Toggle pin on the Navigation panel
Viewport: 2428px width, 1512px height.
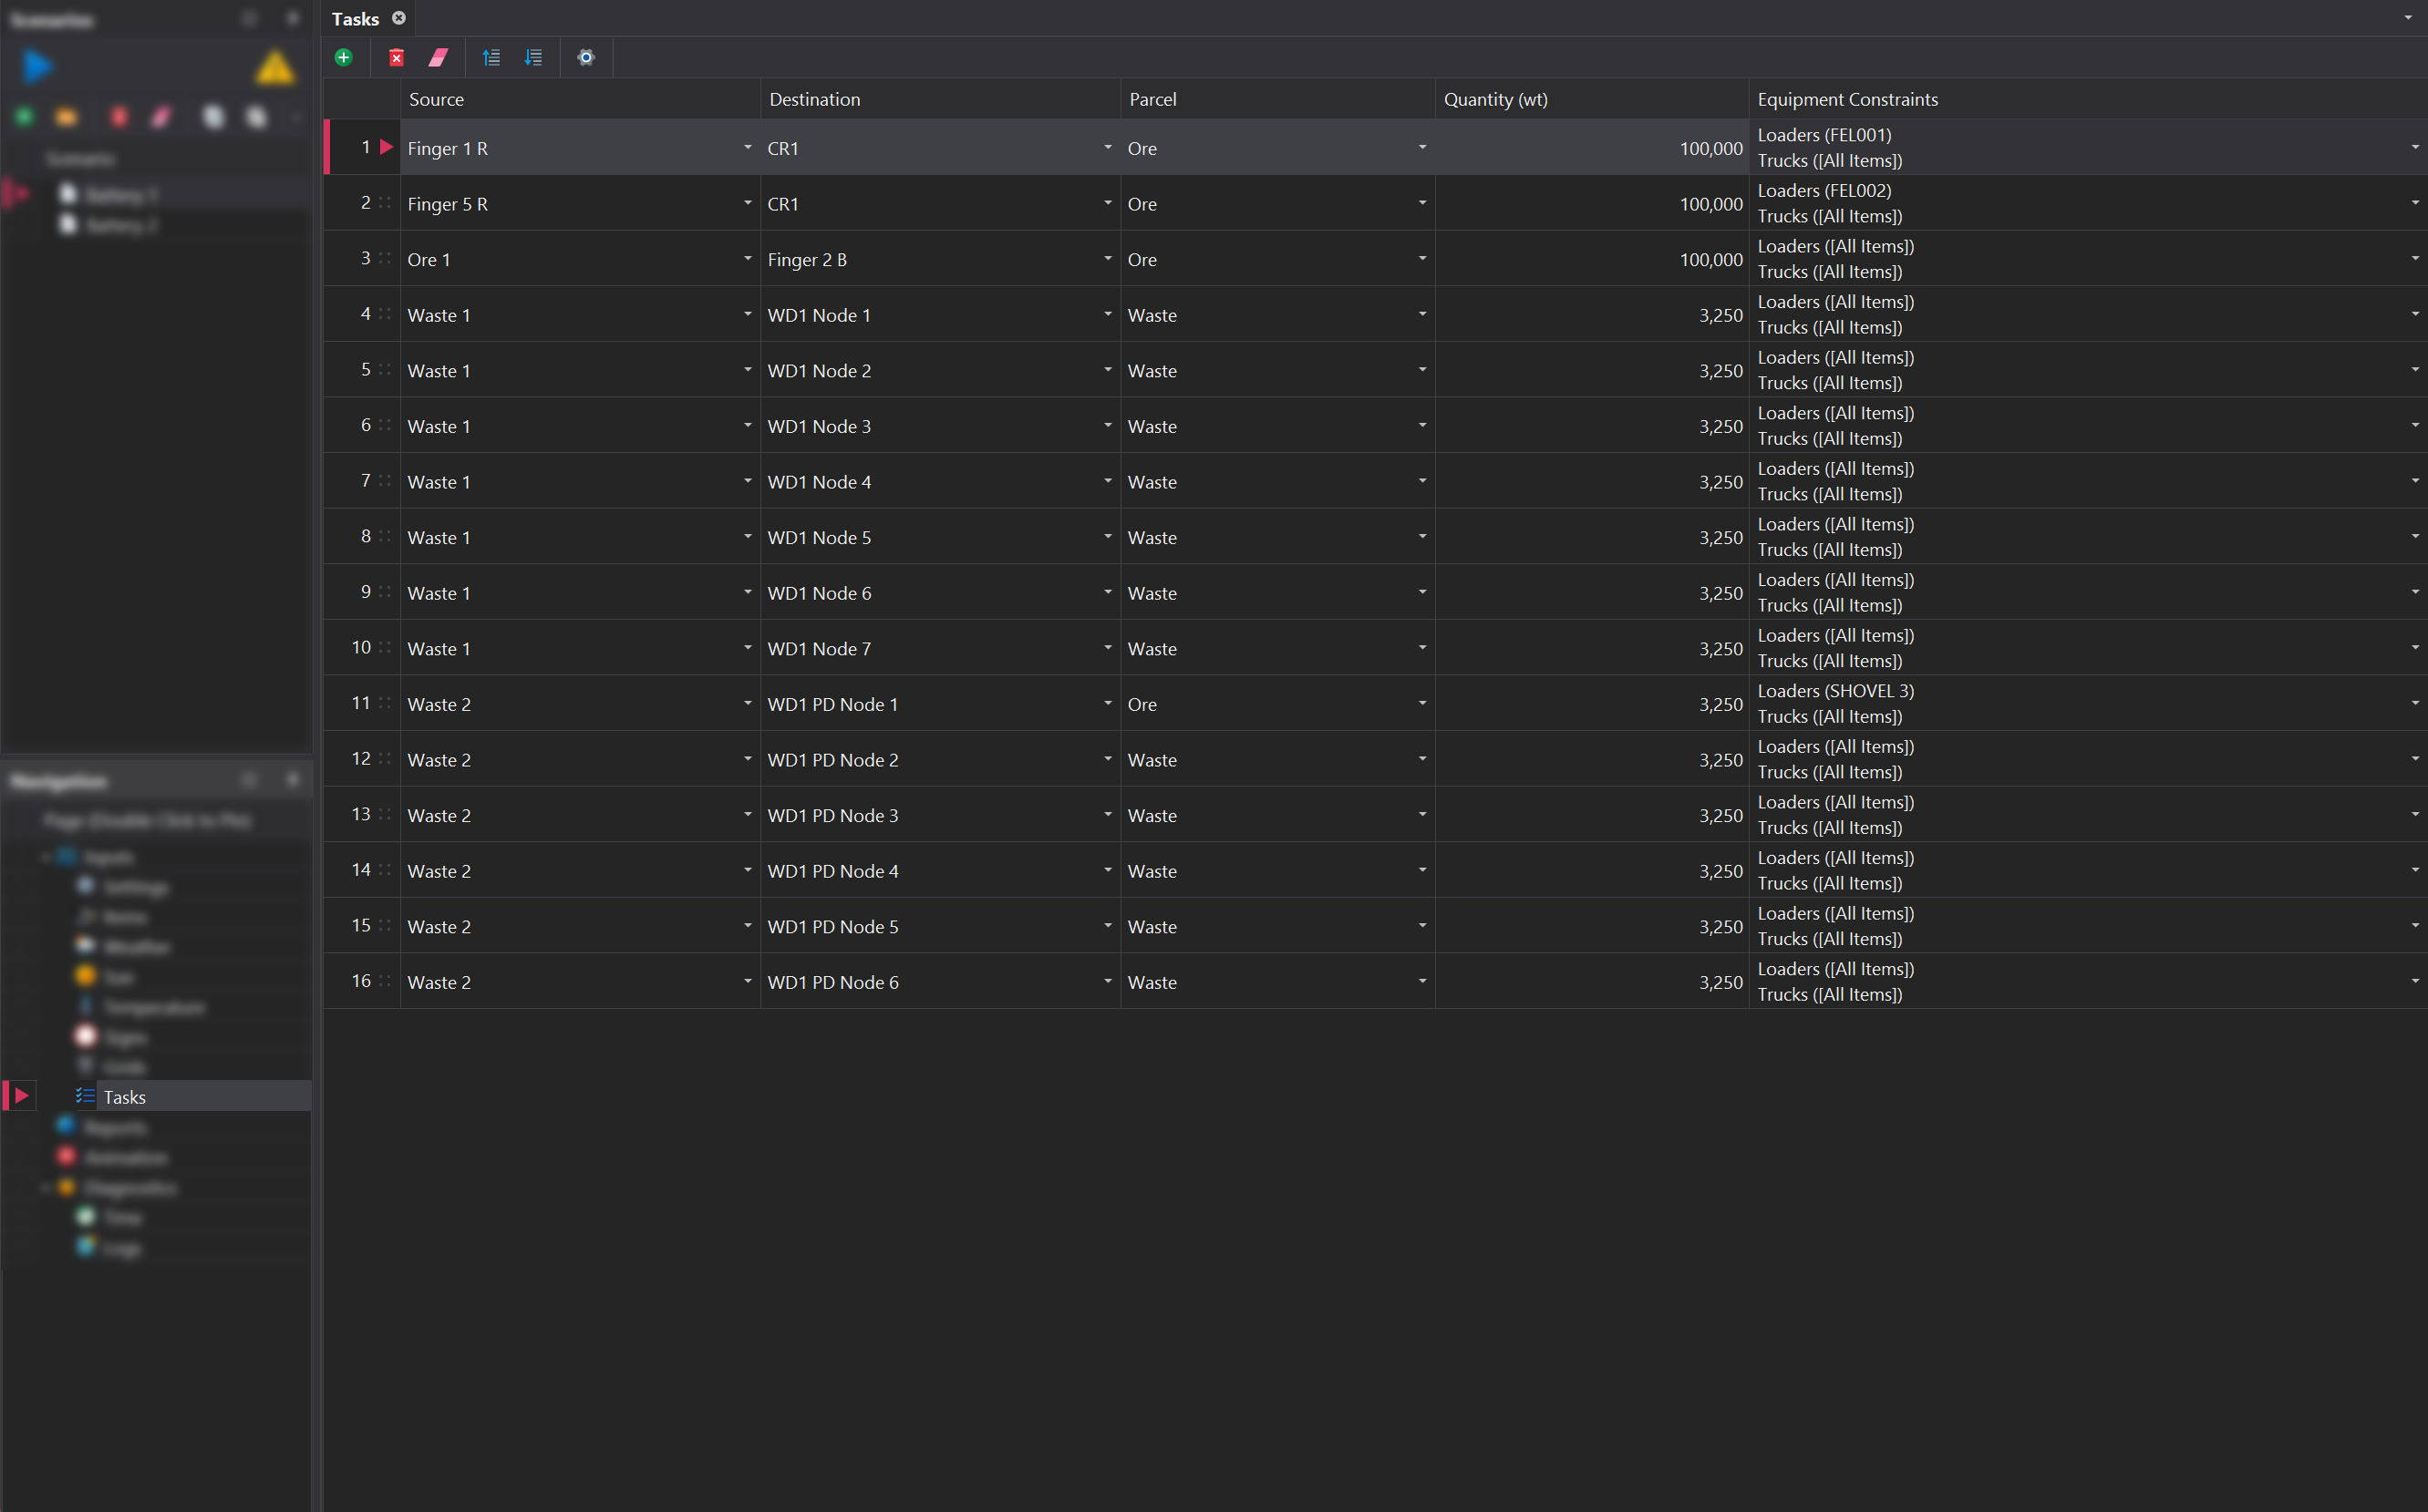click(250, 779)
